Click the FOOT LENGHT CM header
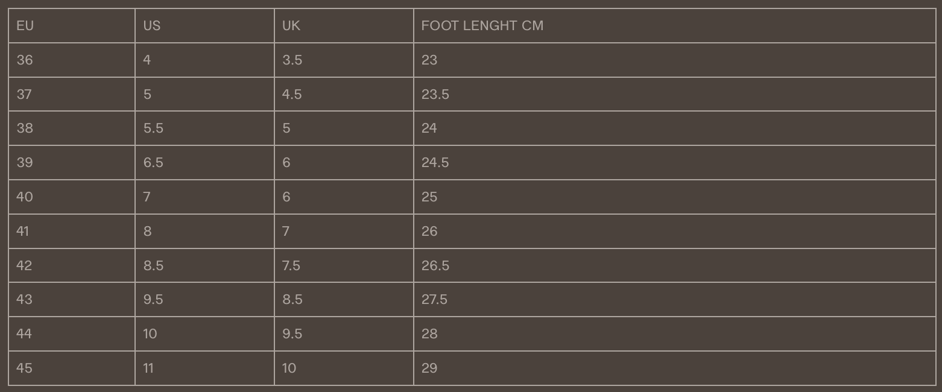 click(482, 26)
